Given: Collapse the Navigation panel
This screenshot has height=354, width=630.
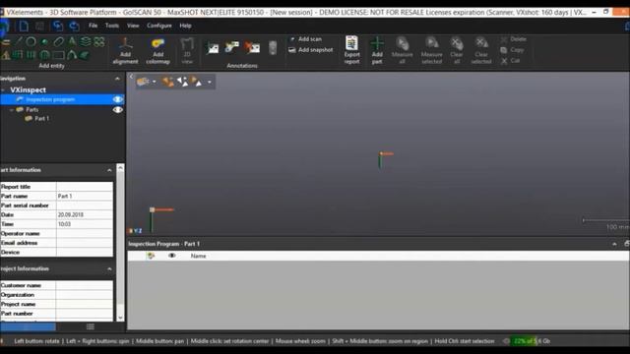Looking at the screenshot, I should pyautogui.click(x=117, y=79).
